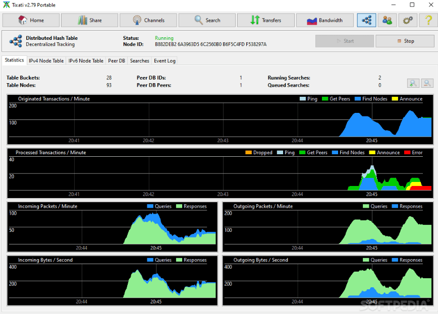The width and height of the screenshot is (438, 314).
Task: Open the Help question mark icon
Action: (428, 20)
